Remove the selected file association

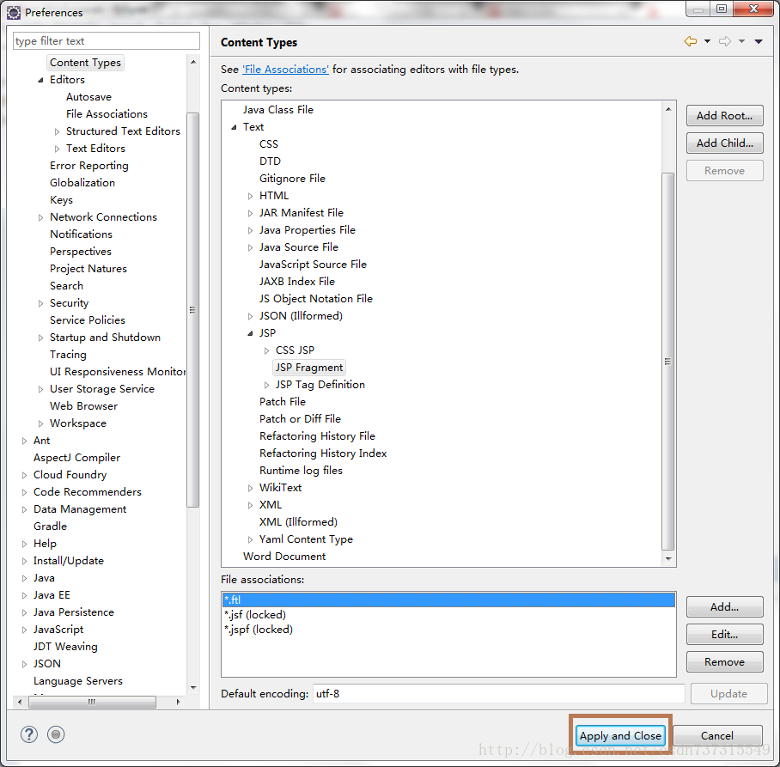coord(724,662)
